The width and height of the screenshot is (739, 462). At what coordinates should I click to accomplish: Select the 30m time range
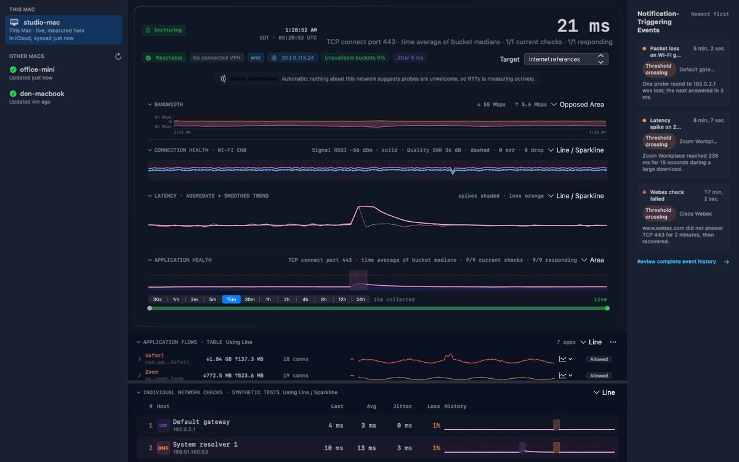249,299
